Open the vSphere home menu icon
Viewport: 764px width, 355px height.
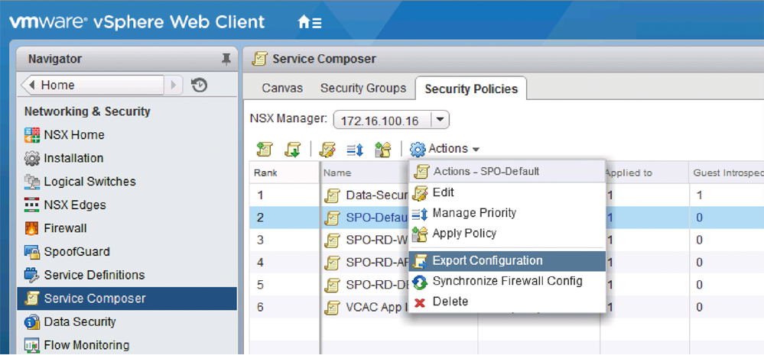(310, 23)
